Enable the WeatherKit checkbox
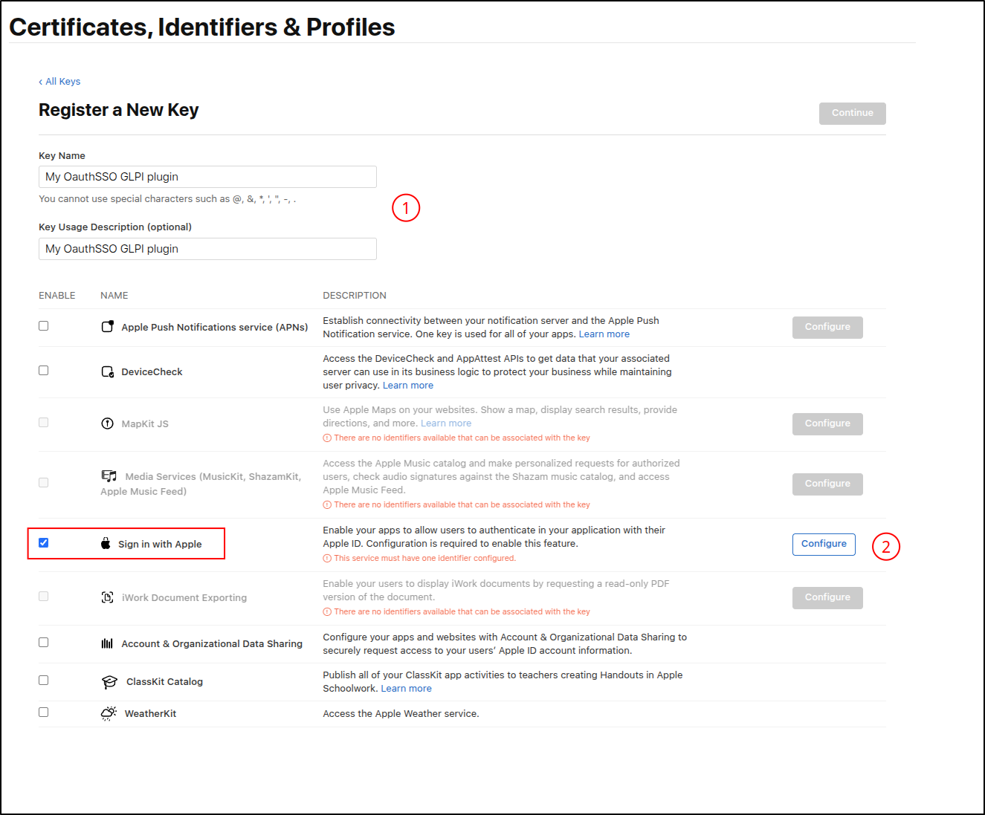The width and height of the screenshot is (985, 815). pos(44,712)
